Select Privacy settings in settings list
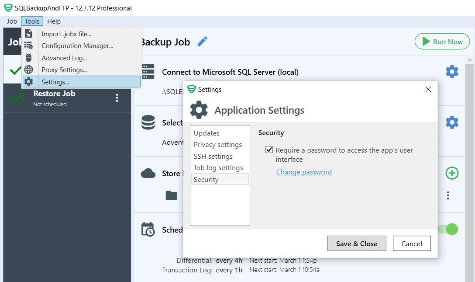Viewport: 475px width, 282px height. click(x=220, y=145)
